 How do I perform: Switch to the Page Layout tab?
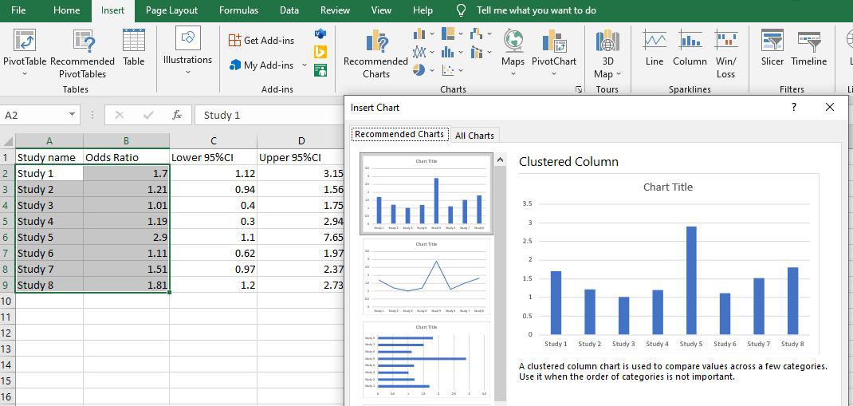click(172, 10)
